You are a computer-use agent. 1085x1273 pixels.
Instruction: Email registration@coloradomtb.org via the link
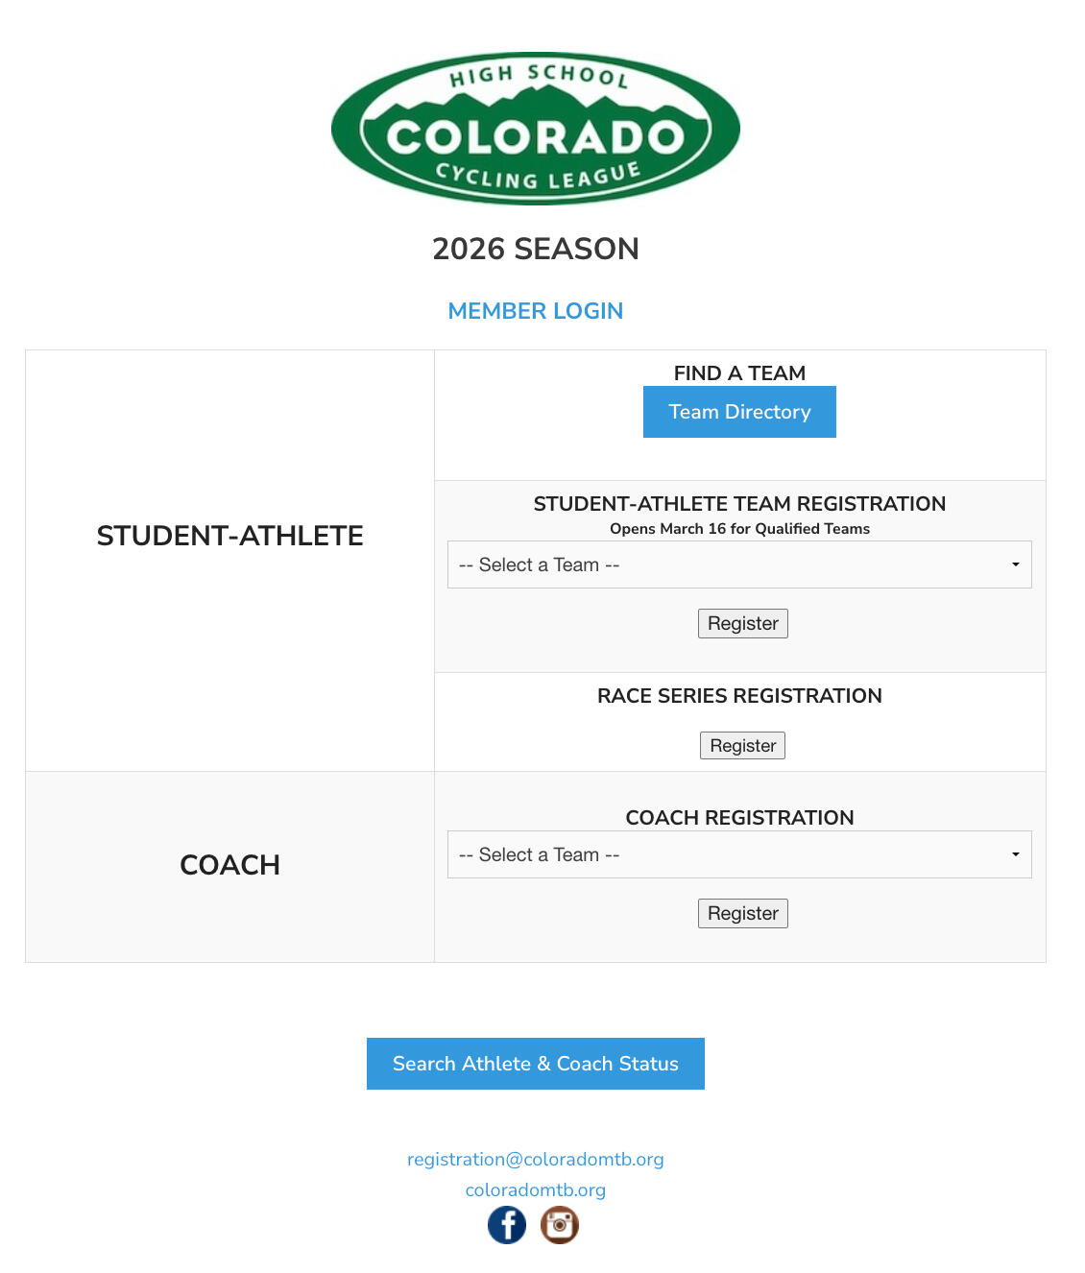click(x=536, y=1159)
